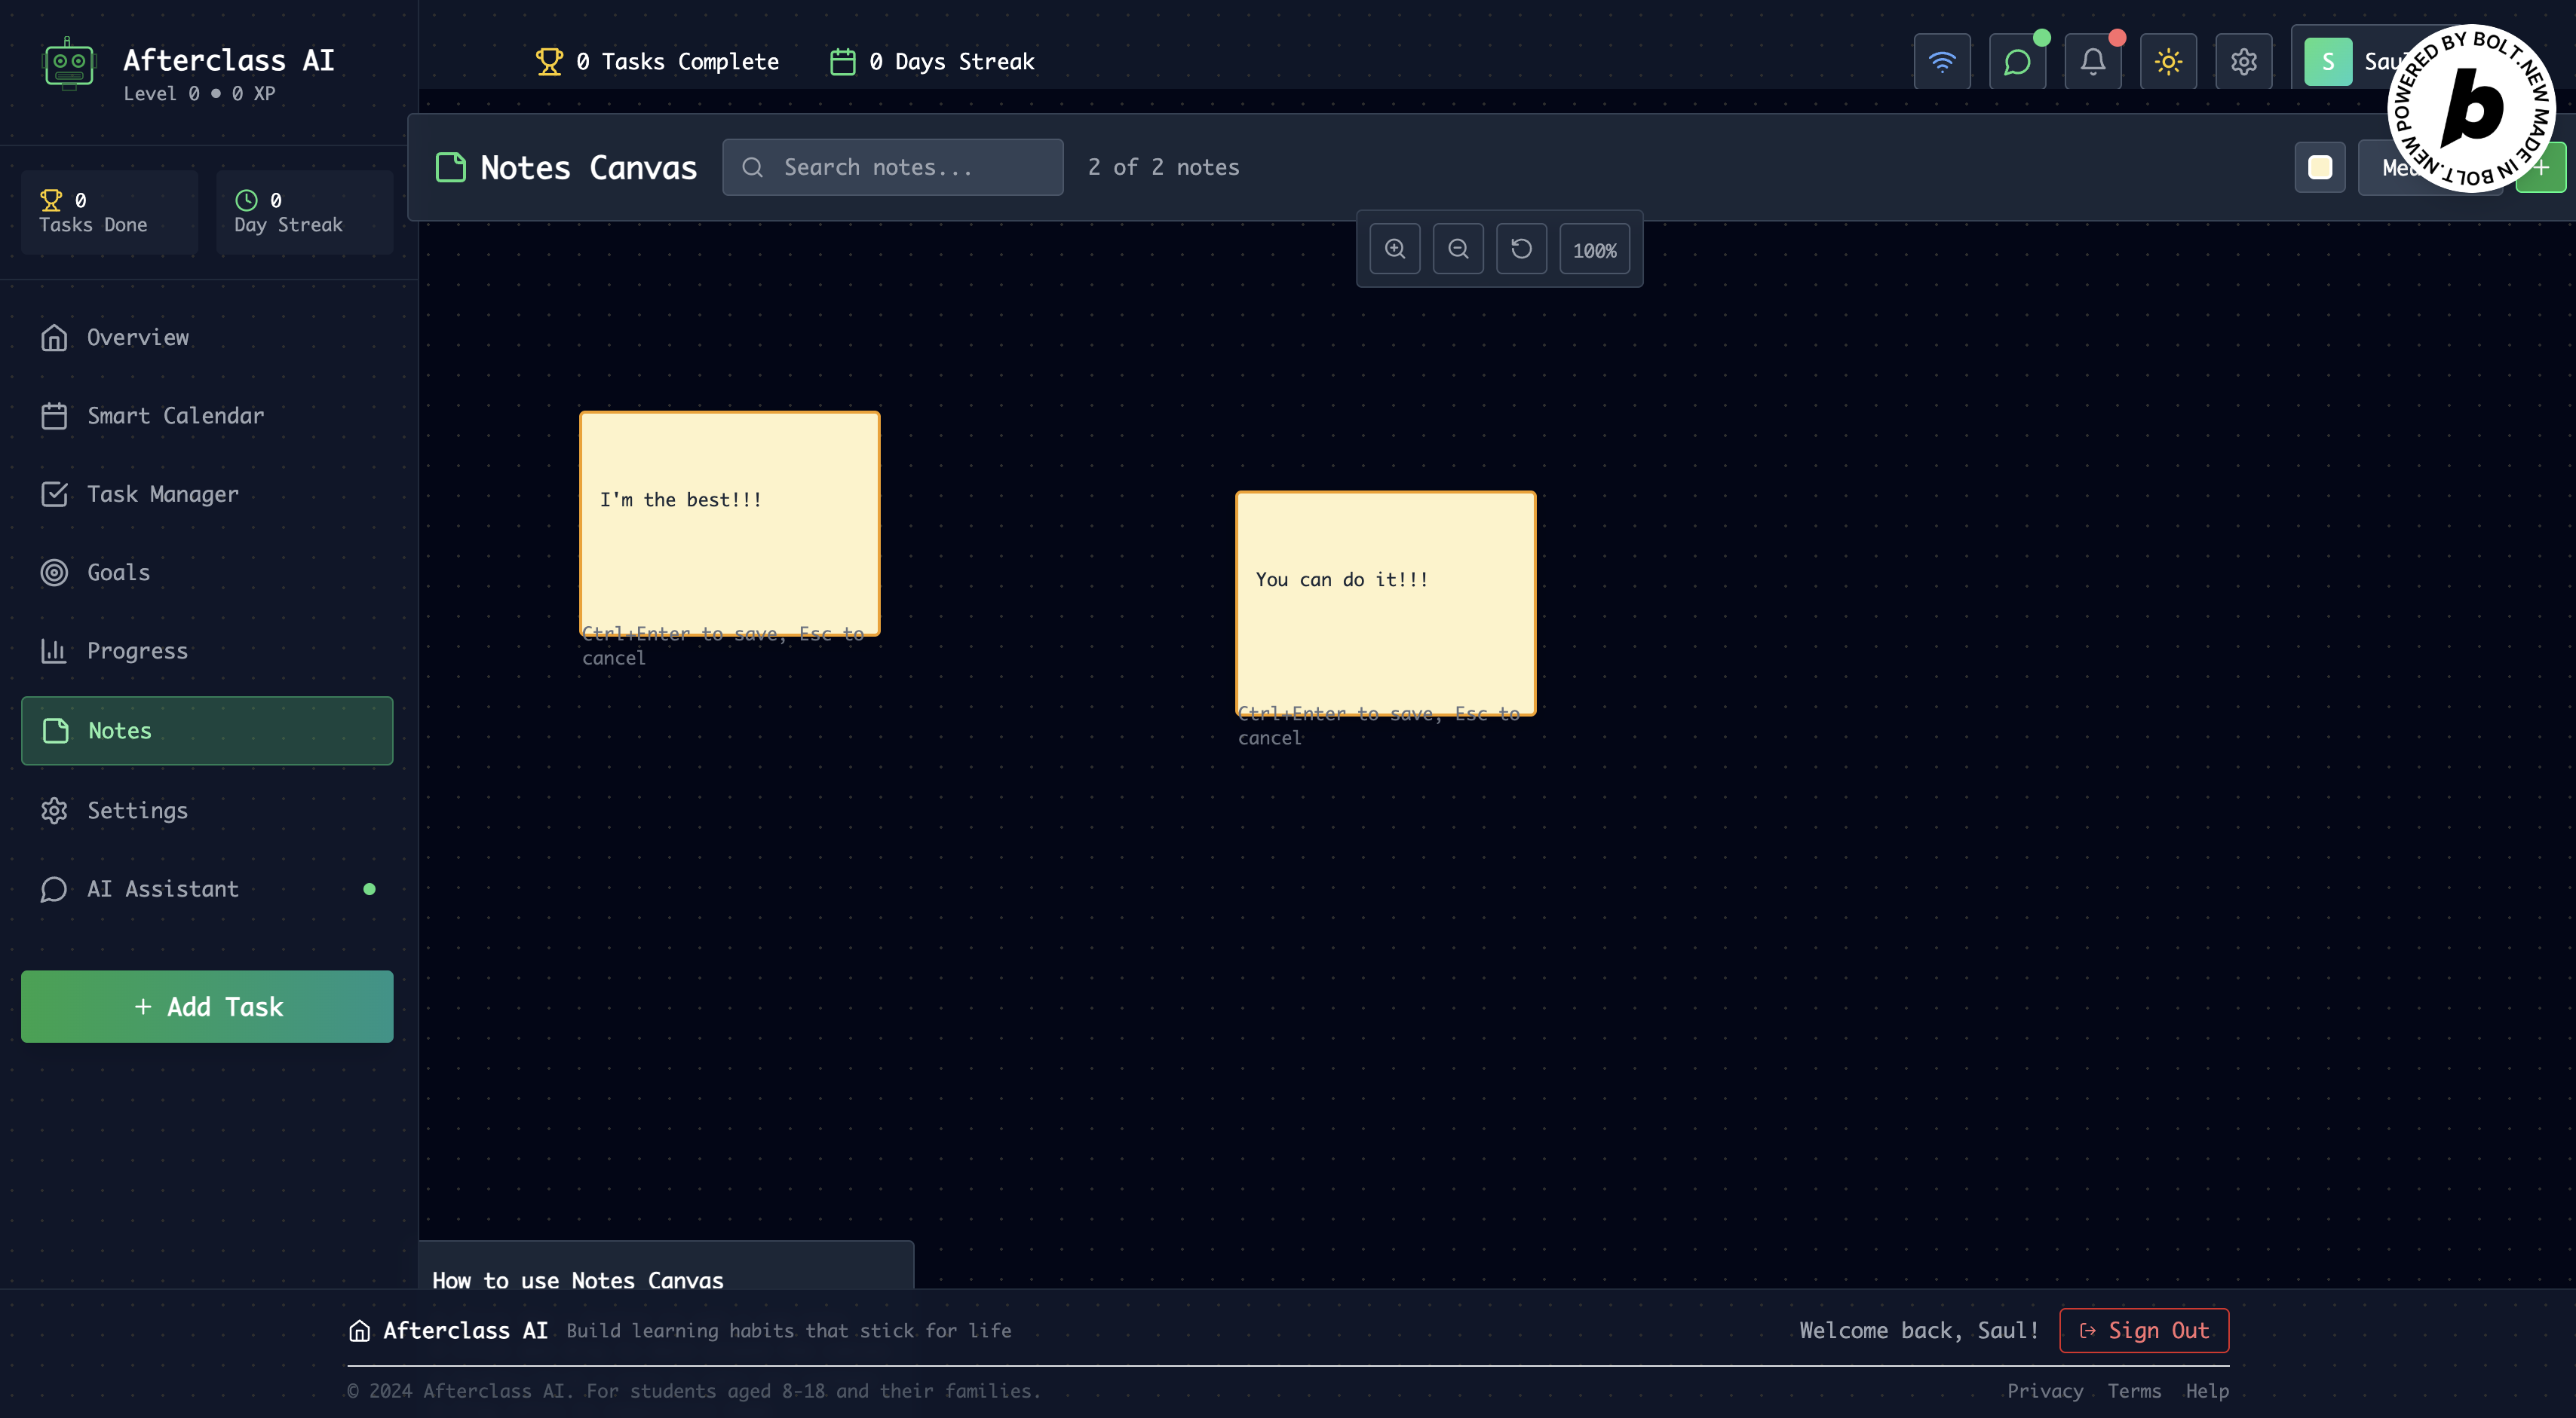This screenshot has width=2576, height=1418.
Task: Select Goals from sidebar navigation
Action: 118,573
